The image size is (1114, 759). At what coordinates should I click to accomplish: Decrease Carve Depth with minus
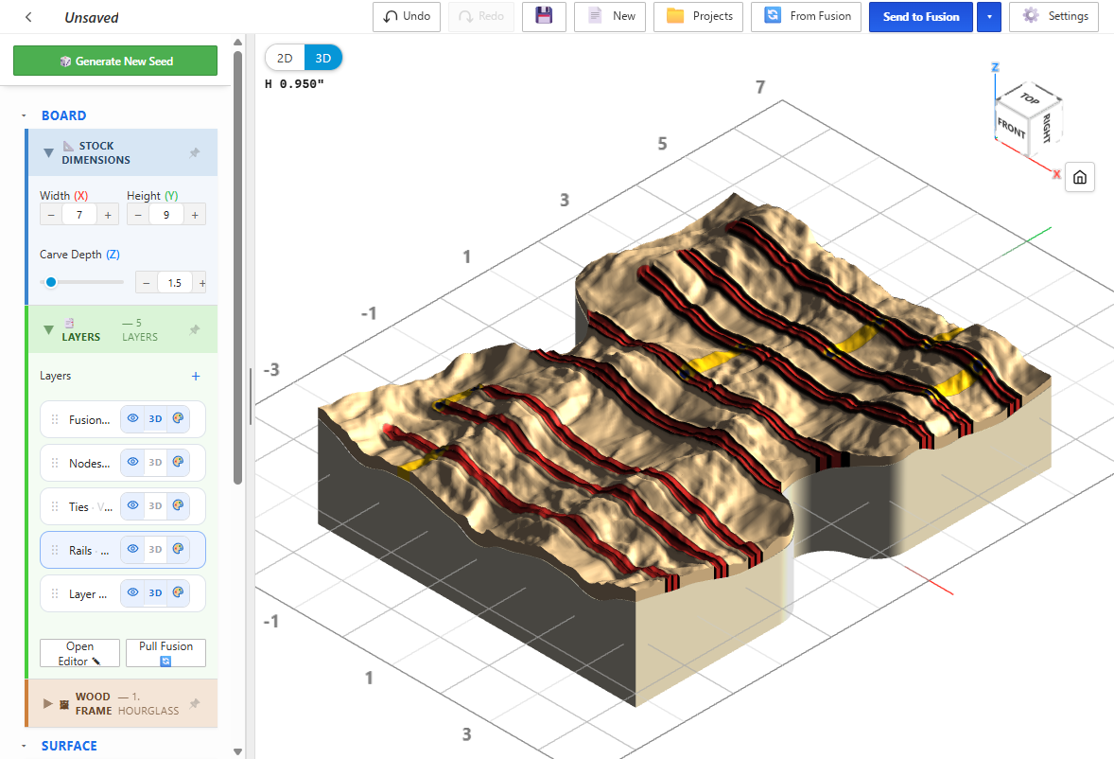tap(147, 283)
